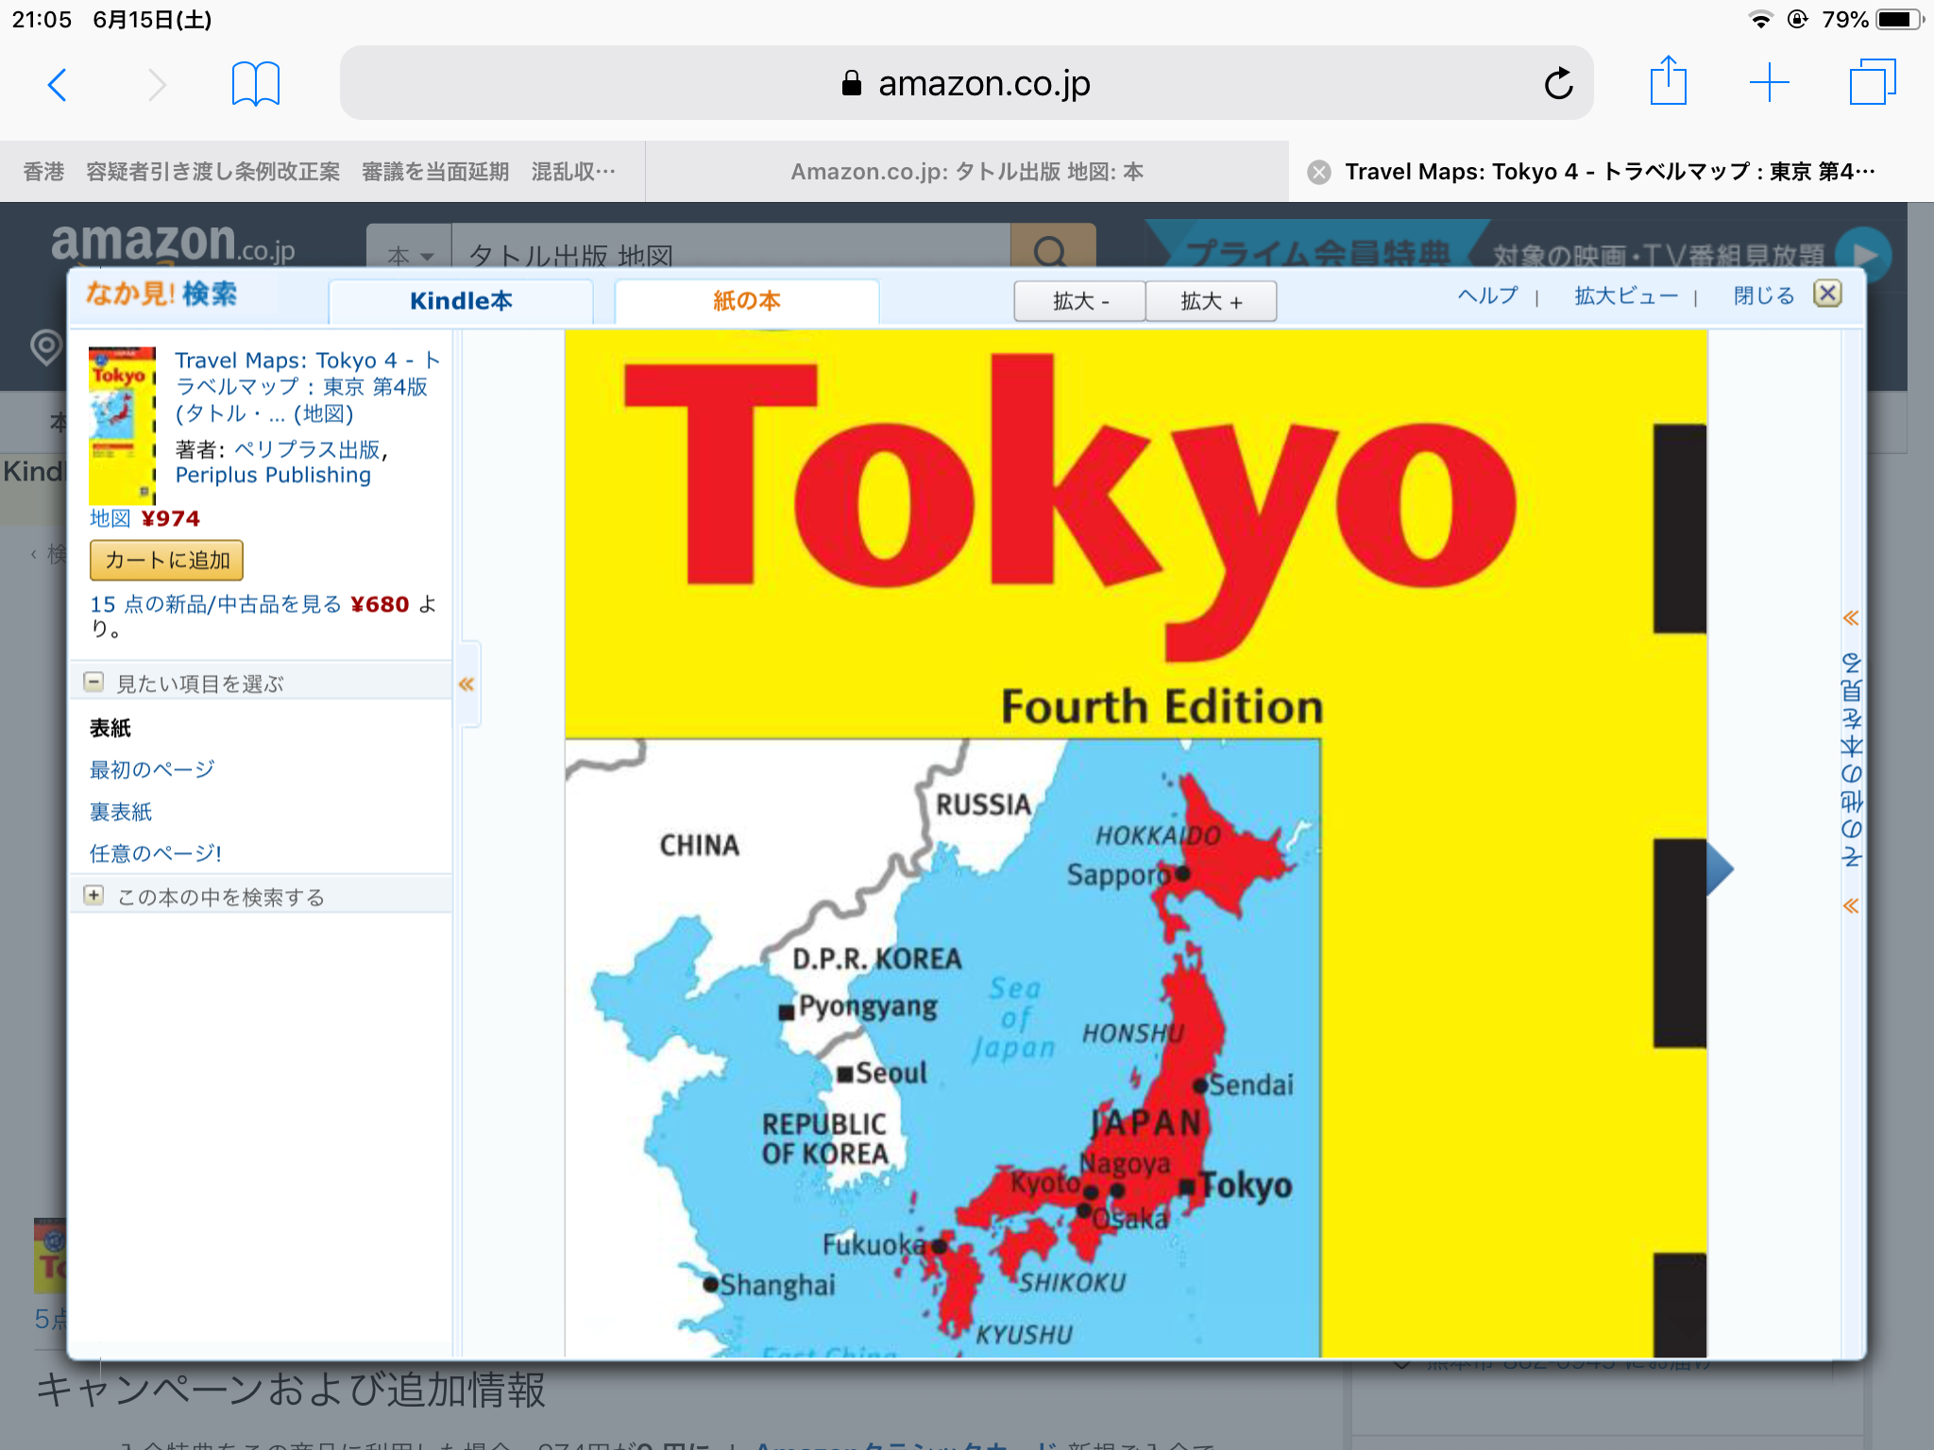The image size is (1934, 1450).
Task: Open the Safari bookmarks book icon
Action: pos(256,84)
